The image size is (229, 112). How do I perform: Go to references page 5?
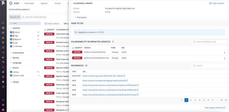coord(204,100)
